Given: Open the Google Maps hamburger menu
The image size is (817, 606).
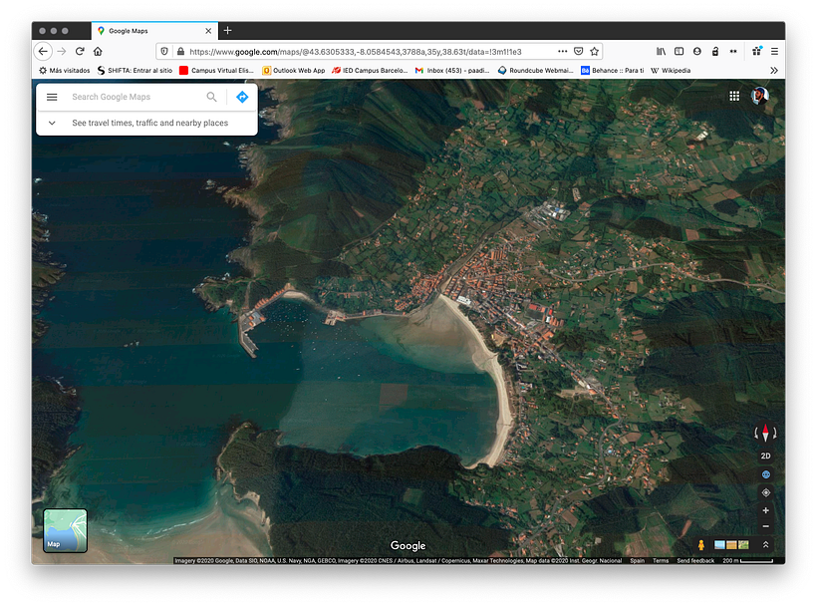Looking at the screenshot, I should 52,97.
